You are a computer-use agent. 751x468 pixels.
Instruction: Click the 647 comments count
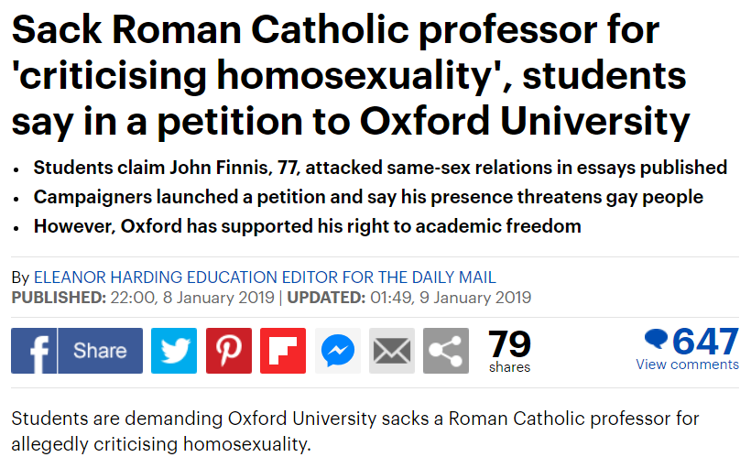click(x=705, y=341)
